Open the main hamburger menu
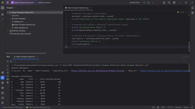The width and height of the screenshot is (195, 109). pyautogui.click(x=7, y=3)
